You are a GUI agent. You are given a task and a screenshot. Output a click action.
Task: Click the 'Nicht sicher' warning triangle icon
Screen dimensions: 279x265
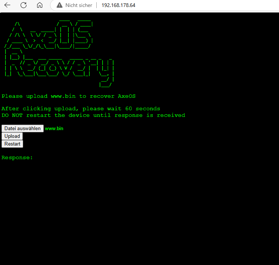coord(60,5)
